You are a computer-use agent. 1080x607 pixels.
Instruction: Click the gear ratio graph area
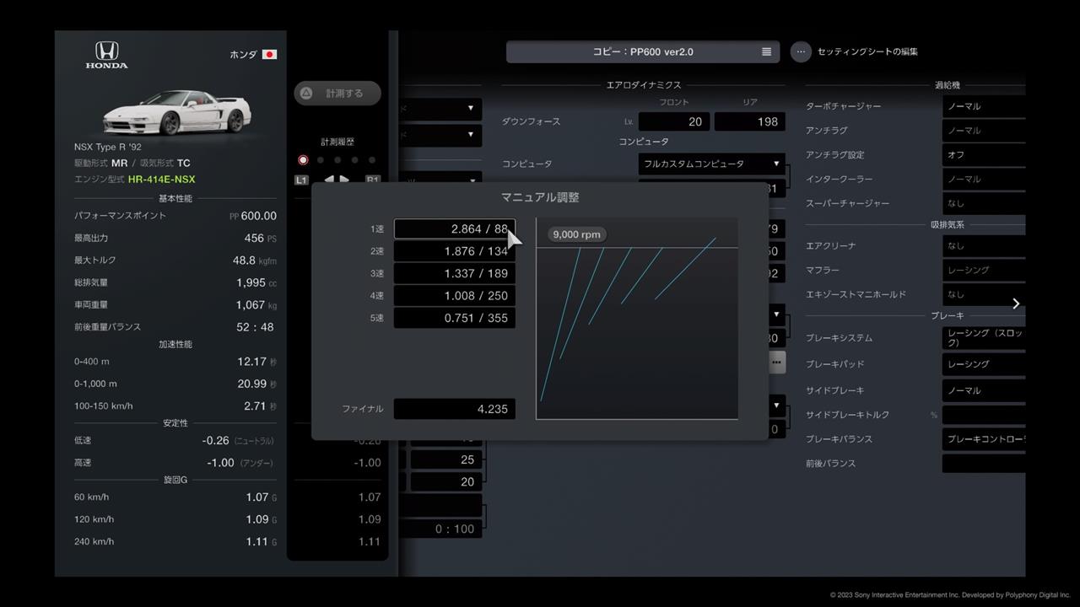[x=637, y=319]
